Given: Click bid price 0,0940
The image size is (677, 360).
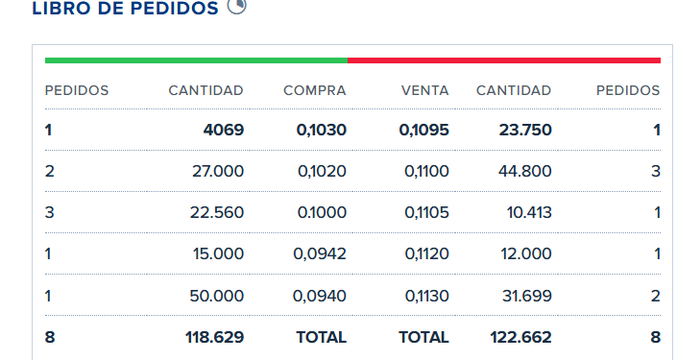Looking at the screenshot, I should [320, 296].
